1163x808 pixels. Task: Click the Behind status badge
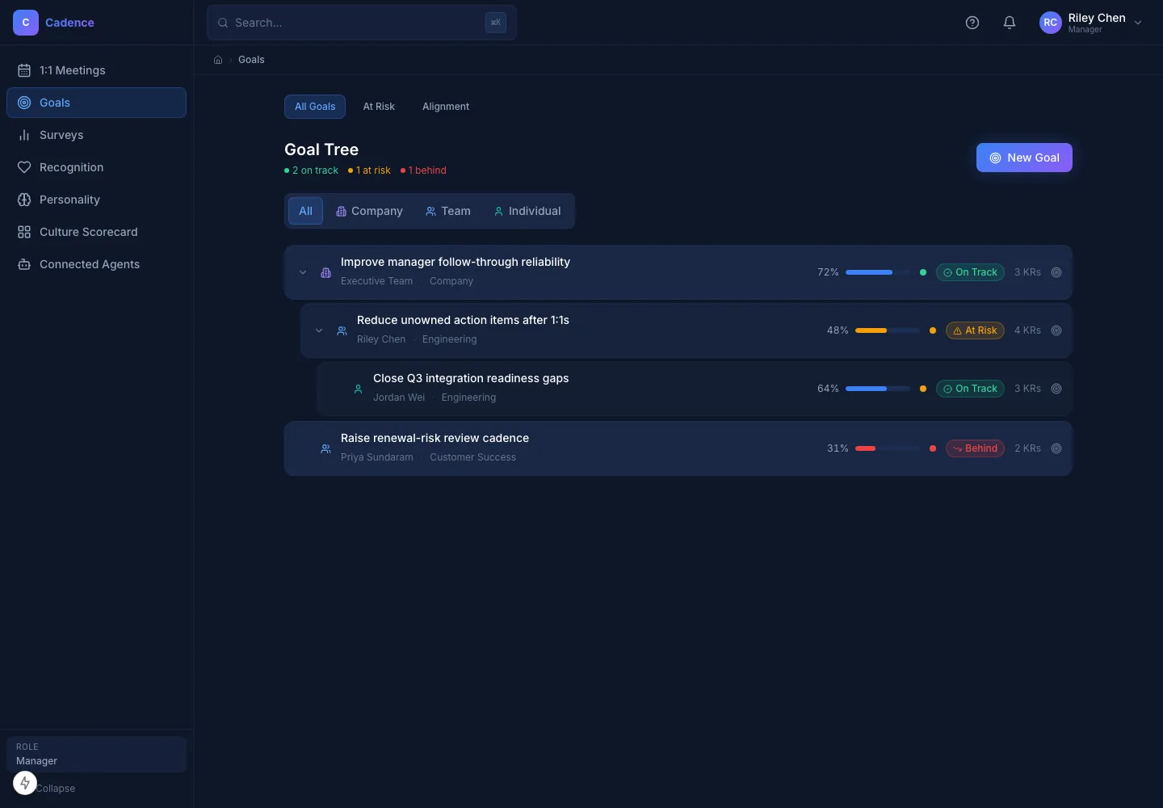[x=975, y=448]
